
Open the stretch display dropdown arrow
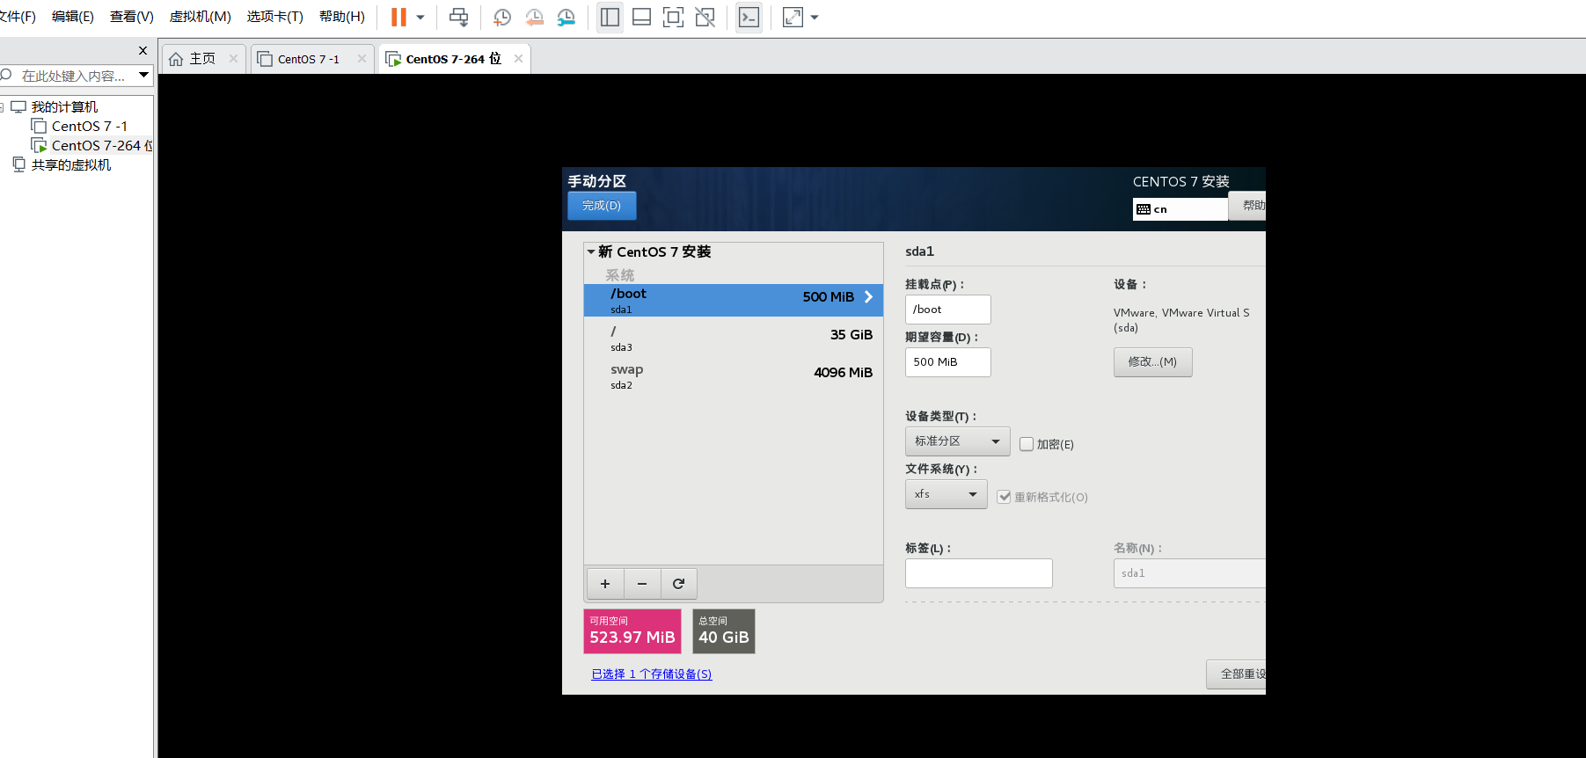815,18
